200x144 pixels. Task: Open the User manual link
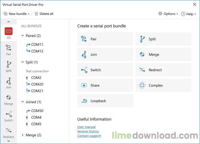coord(86,127)
